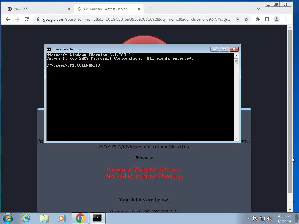Minimize the Chrome browser window
Image resolution: width=299 pixels, height=224 pixels.
point(269,4)
